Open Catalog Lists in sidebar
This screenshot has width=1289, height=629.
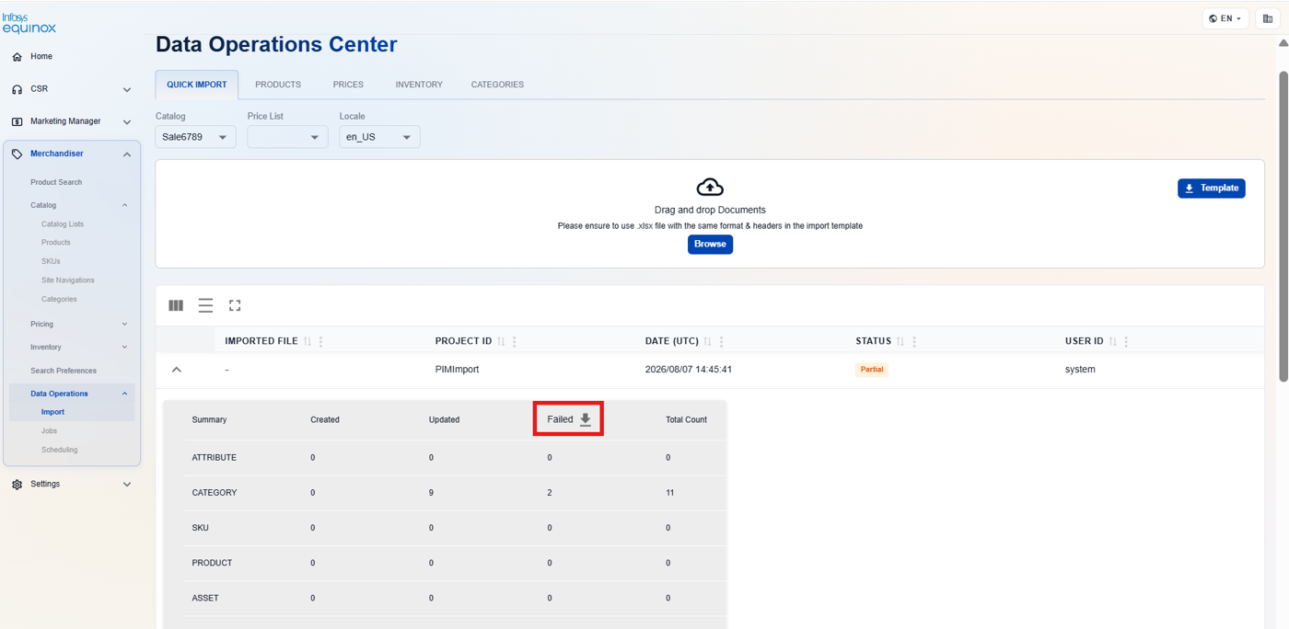[63, 224]
